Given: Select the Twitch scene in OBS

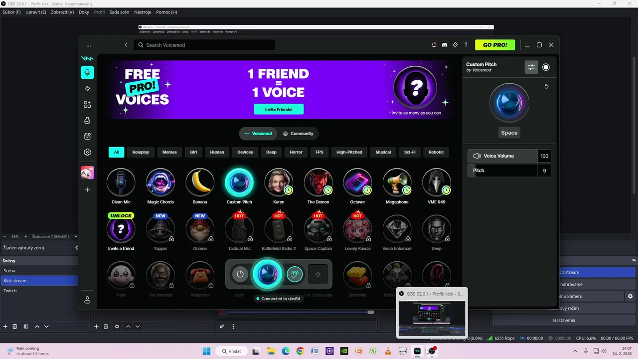Looking at the screenshot, I should point(39,291).
